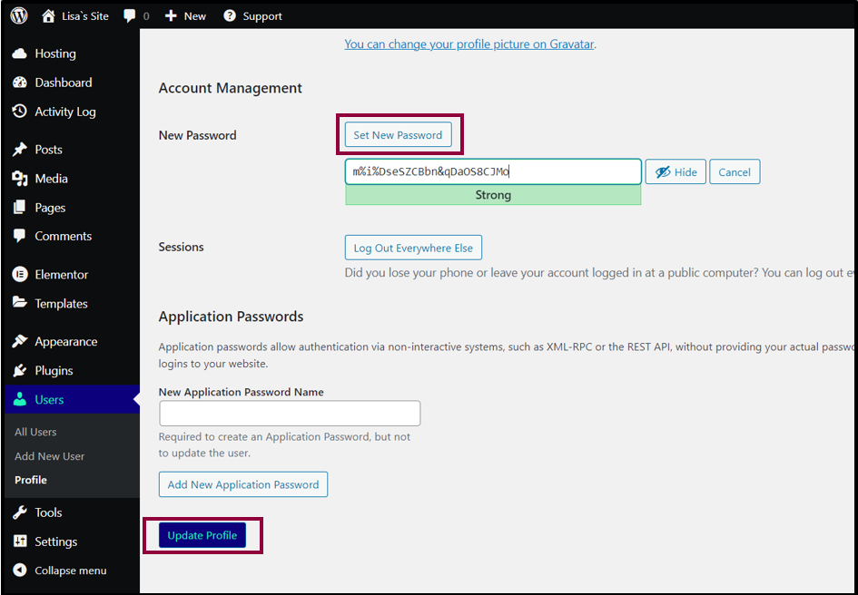Click the Users person icon
Screen dimensions: 858x595
coord(20,399)
